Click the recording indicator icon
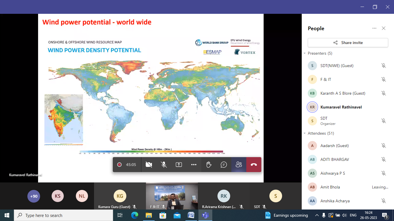This screenshot has width=394, height=221. coord(119,165)
